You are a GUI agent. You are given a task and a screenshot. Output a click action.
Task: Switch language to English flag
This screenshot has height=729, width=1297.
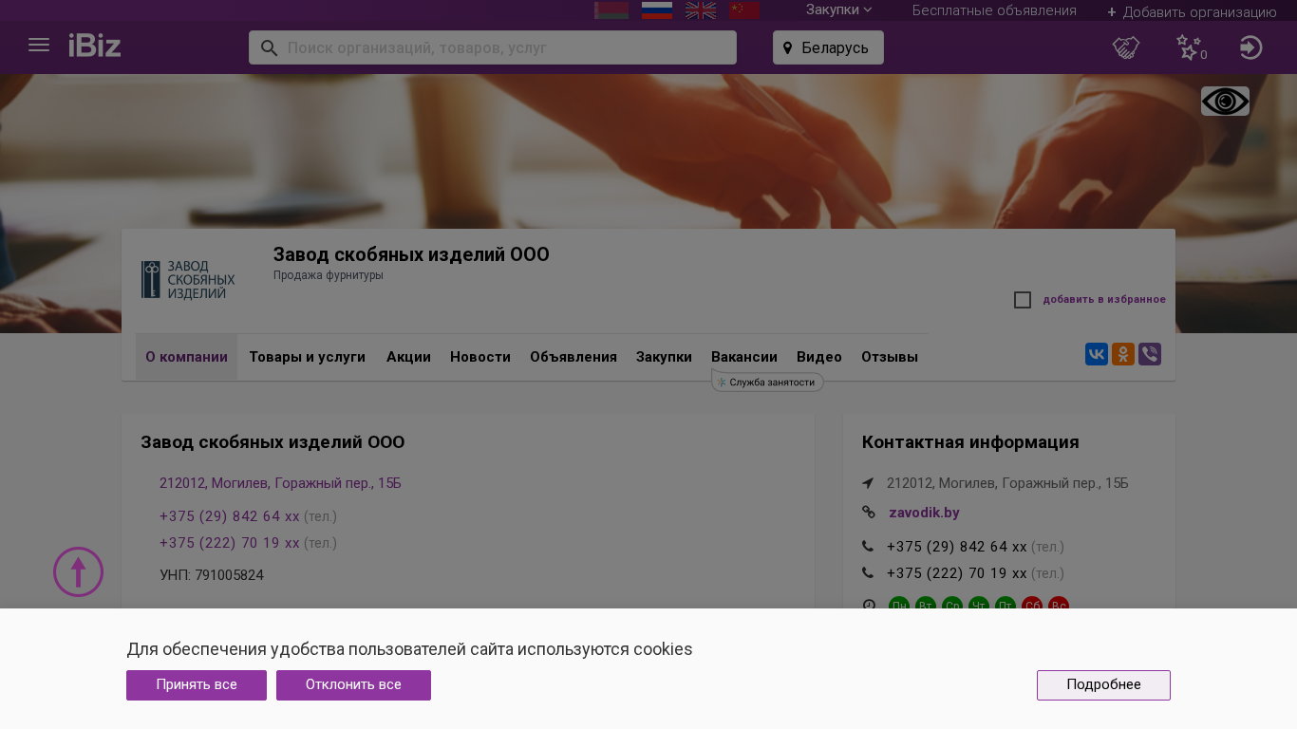[x=701, y=10]
